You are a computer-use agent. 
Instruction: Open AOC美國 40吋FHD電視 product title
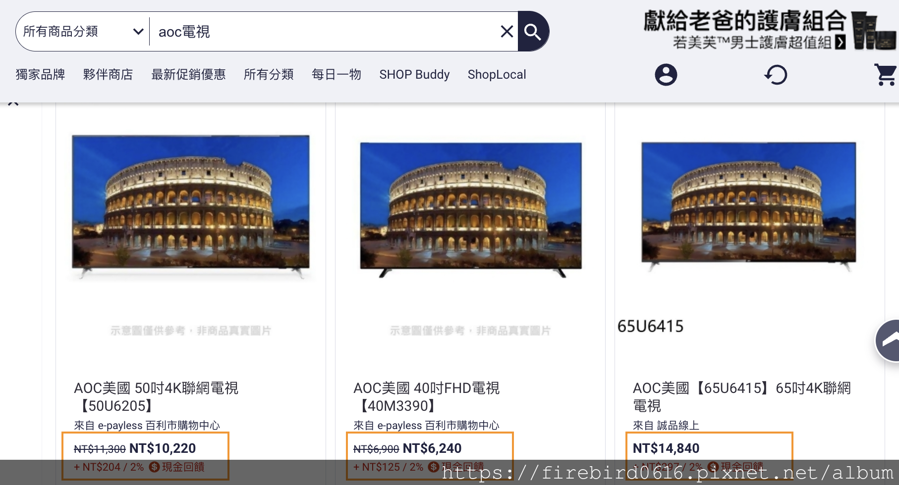(426, 397)
